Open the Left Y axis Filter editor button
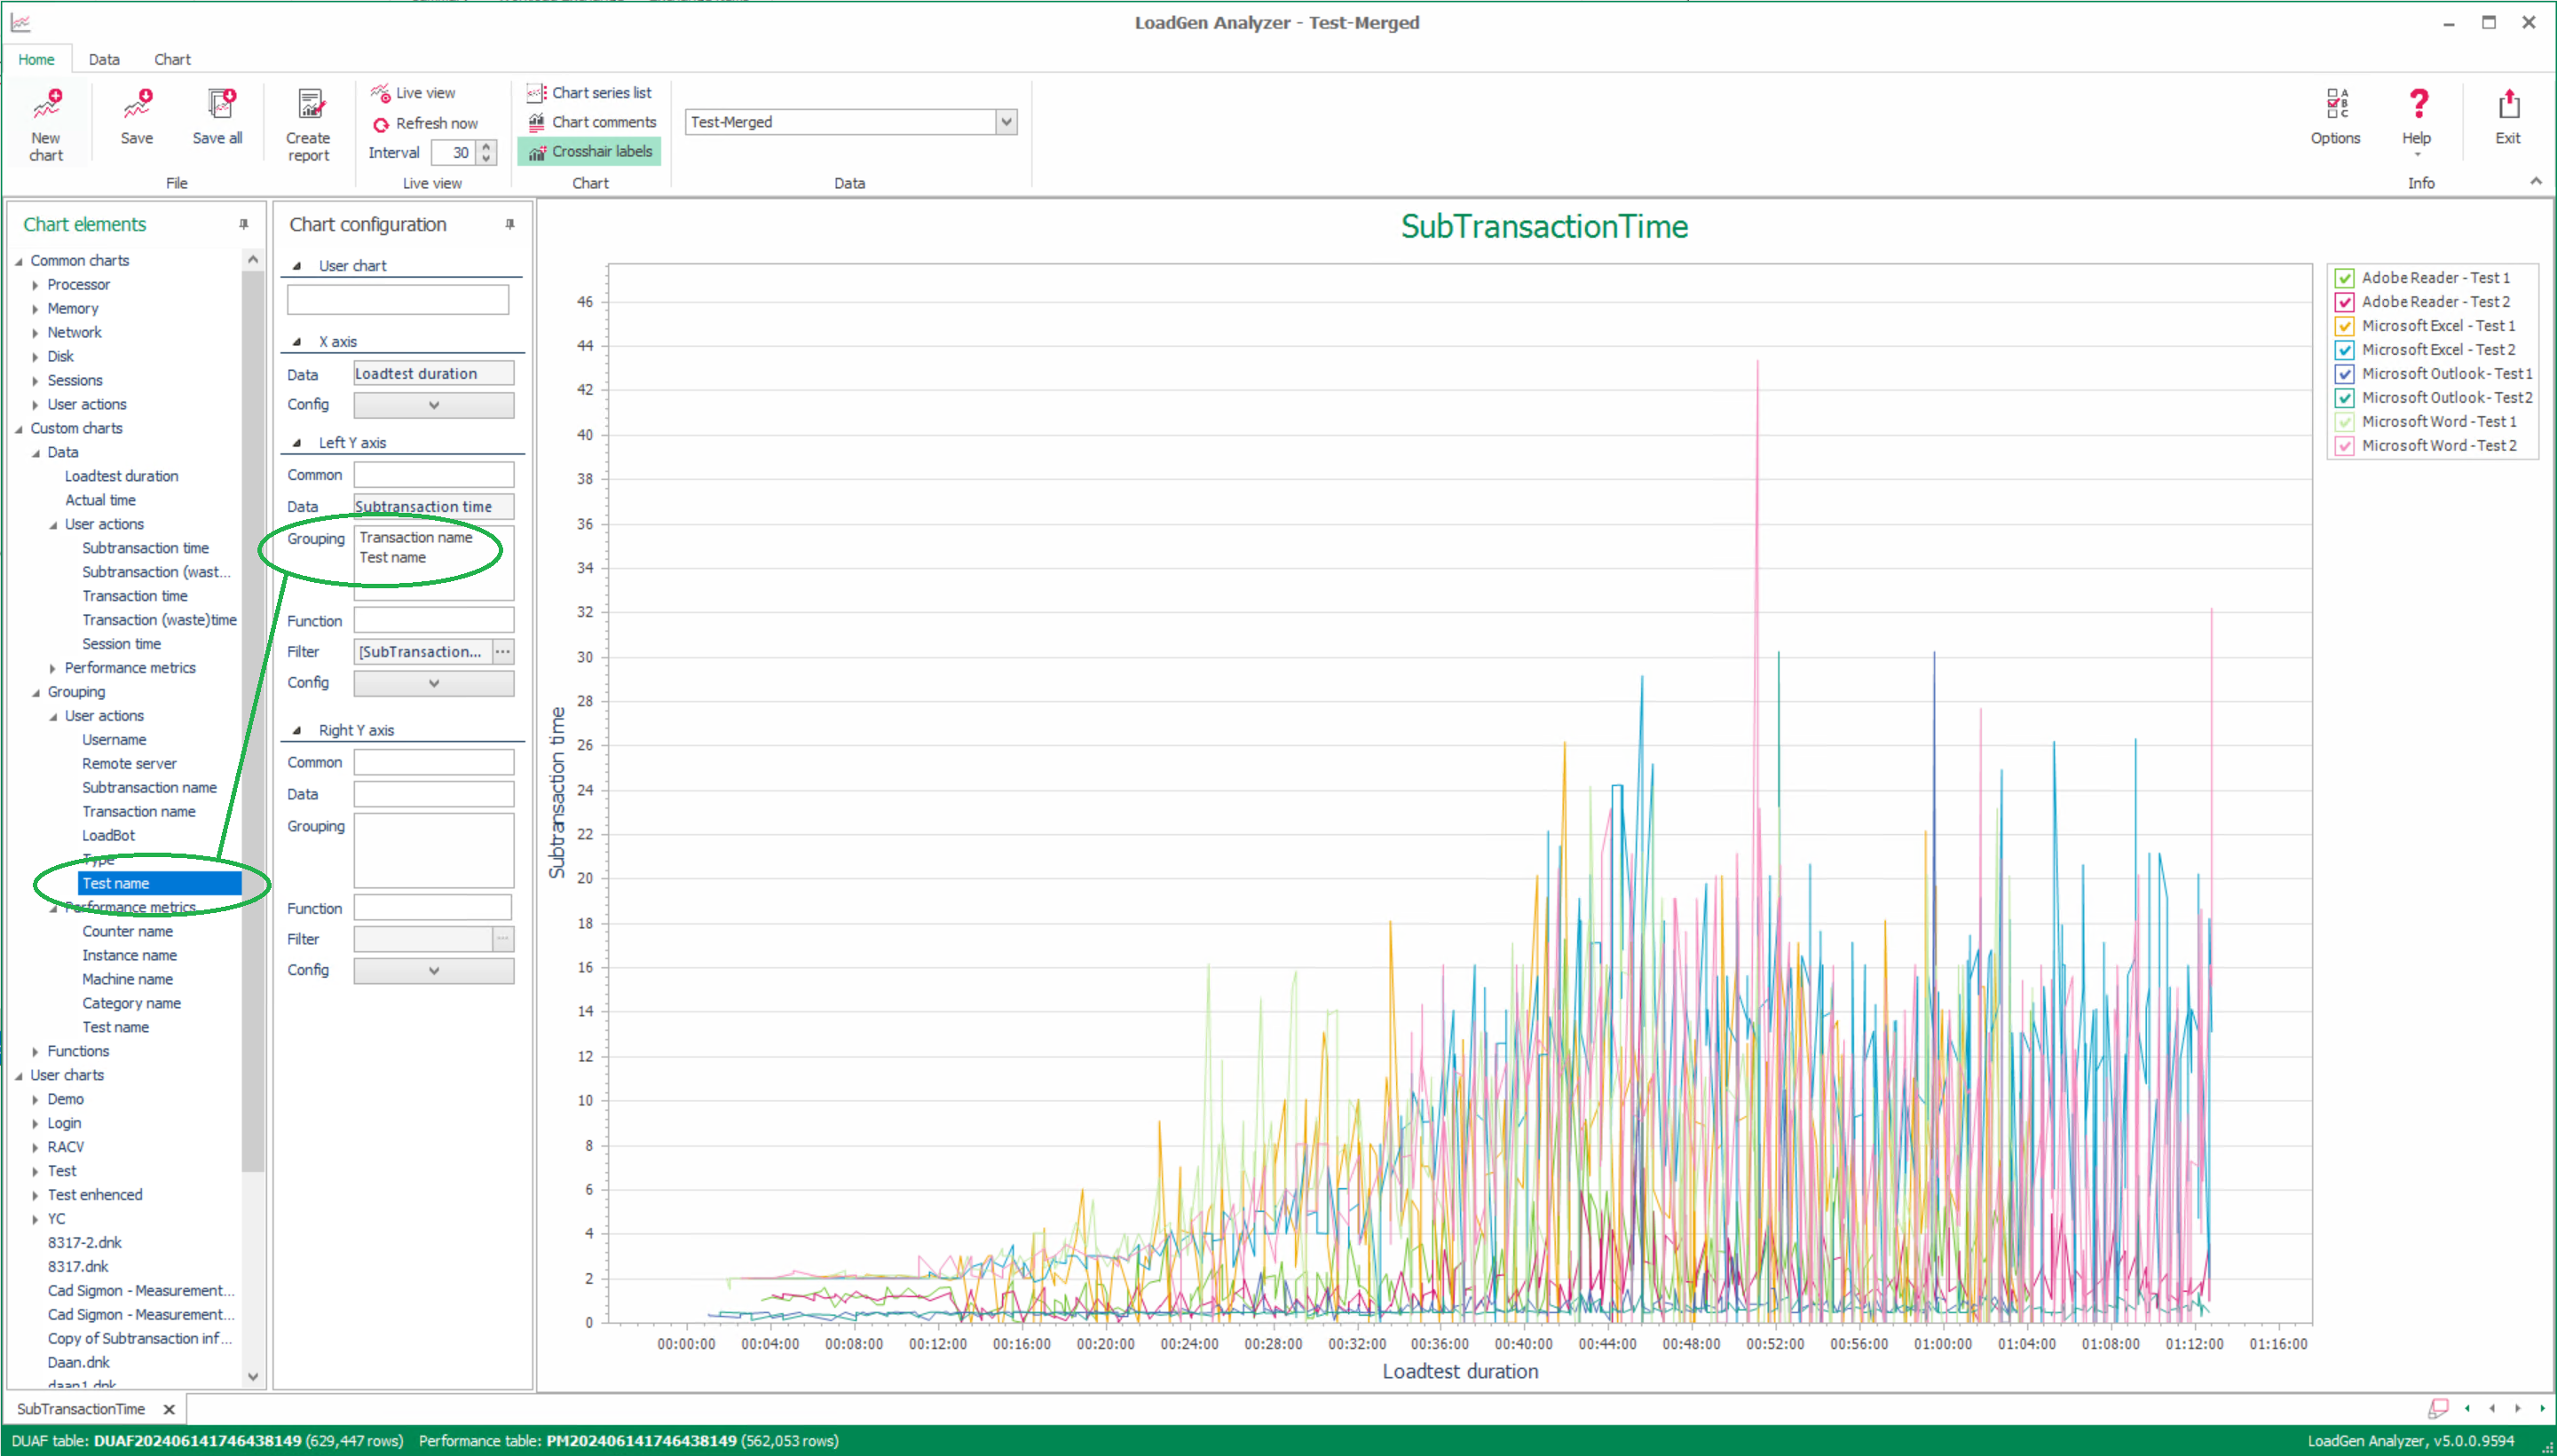The height and width of the screenshot is (1456, 2557). (x=503, y=652)
